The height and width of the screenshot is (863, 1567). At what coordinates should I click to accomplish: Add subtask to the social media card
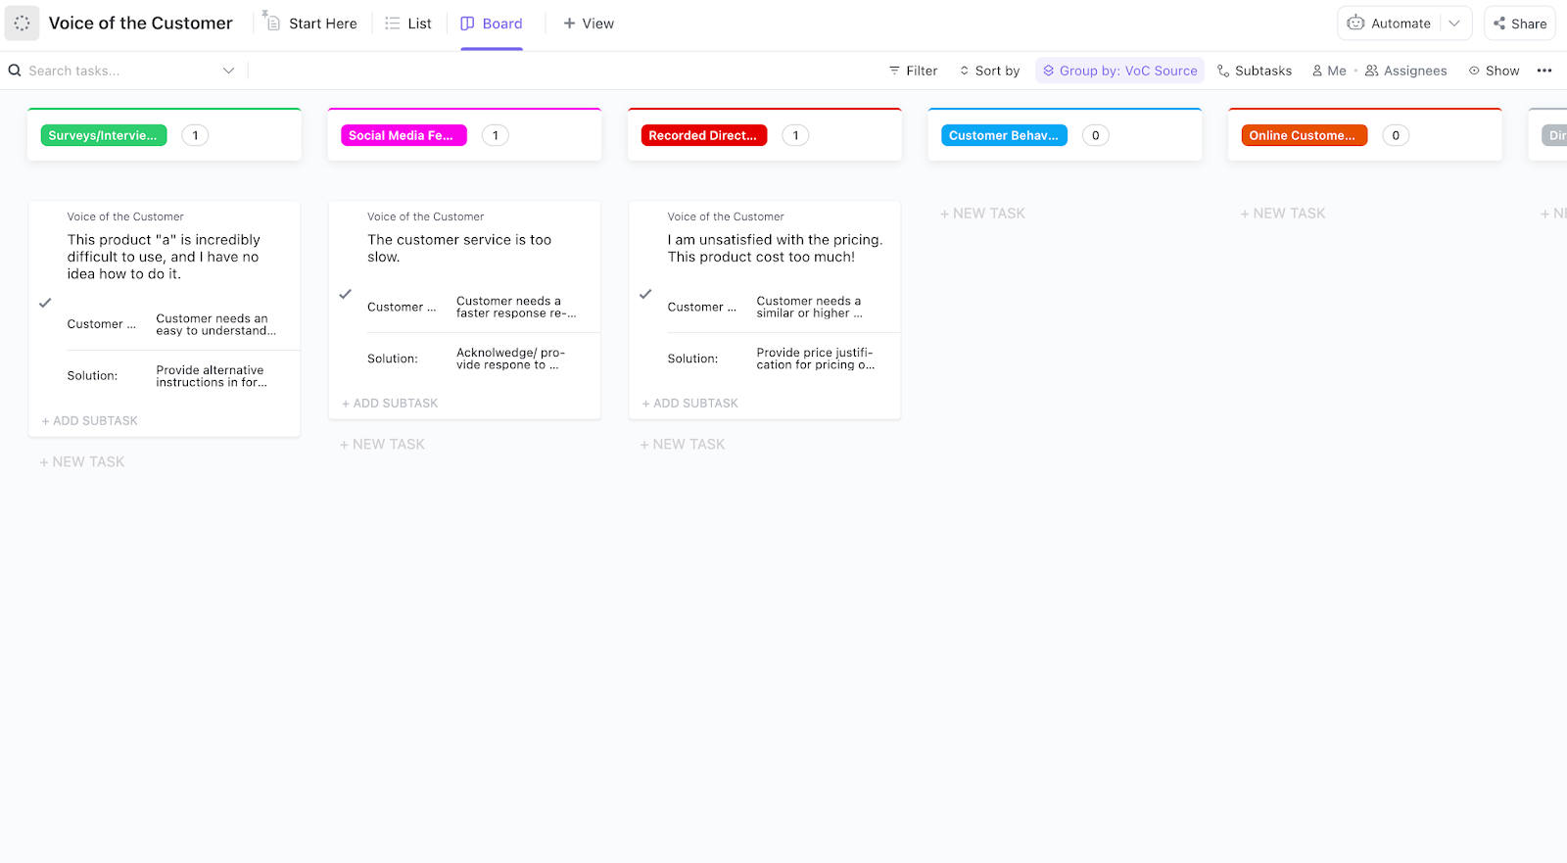coord(390,404)
